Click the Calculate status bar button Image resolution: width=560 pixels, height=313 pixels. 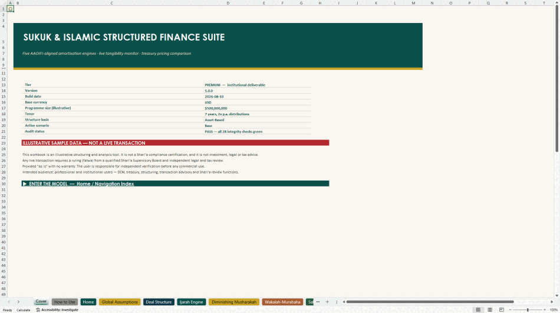(x=23, y=310)
